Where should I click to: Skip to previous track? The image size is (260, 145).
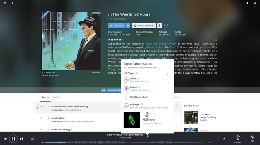pyautogui.click(x=5, y=139)
